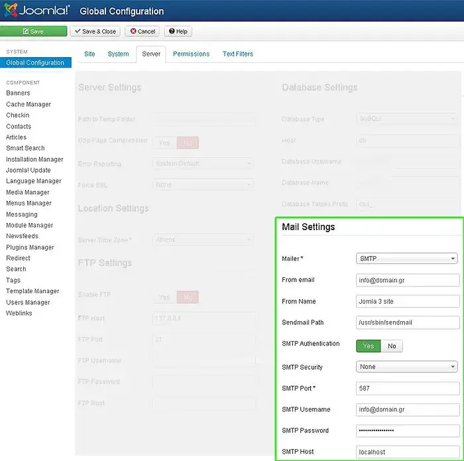Click the database Host field
Viewport: 464px width, 461px height.
pyautogui.click(x=408, y=141)
